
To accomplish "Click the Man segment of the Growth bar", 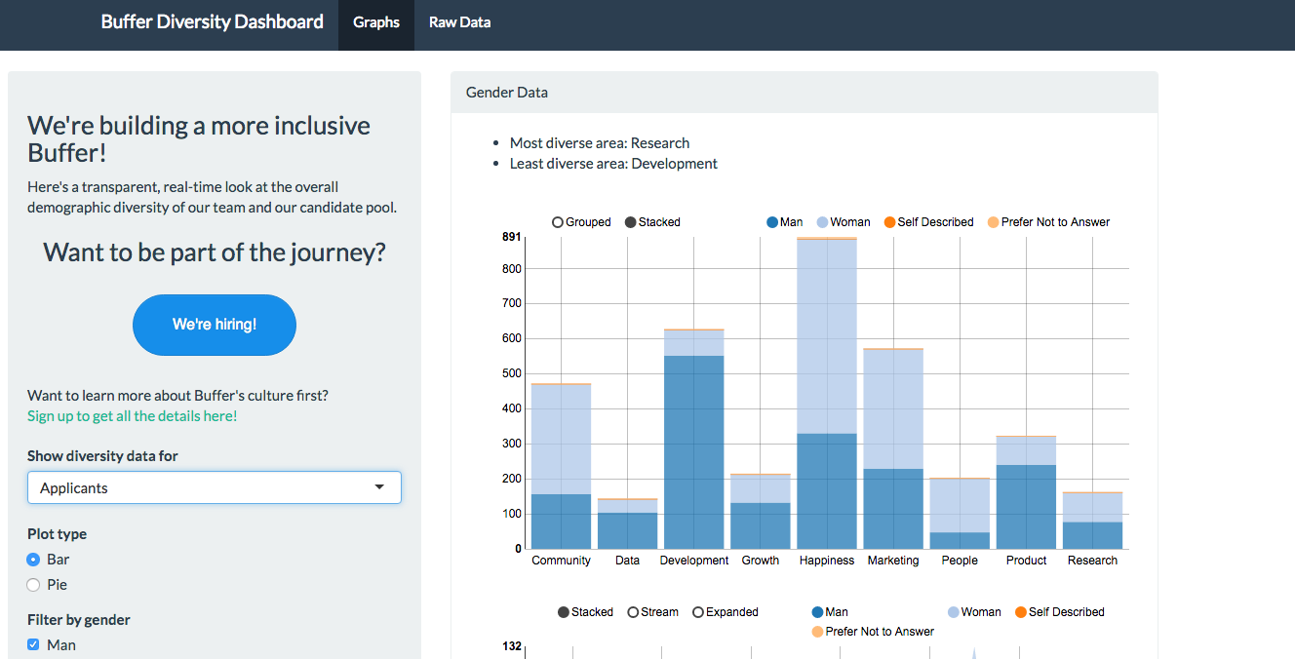I will point(761,525).
